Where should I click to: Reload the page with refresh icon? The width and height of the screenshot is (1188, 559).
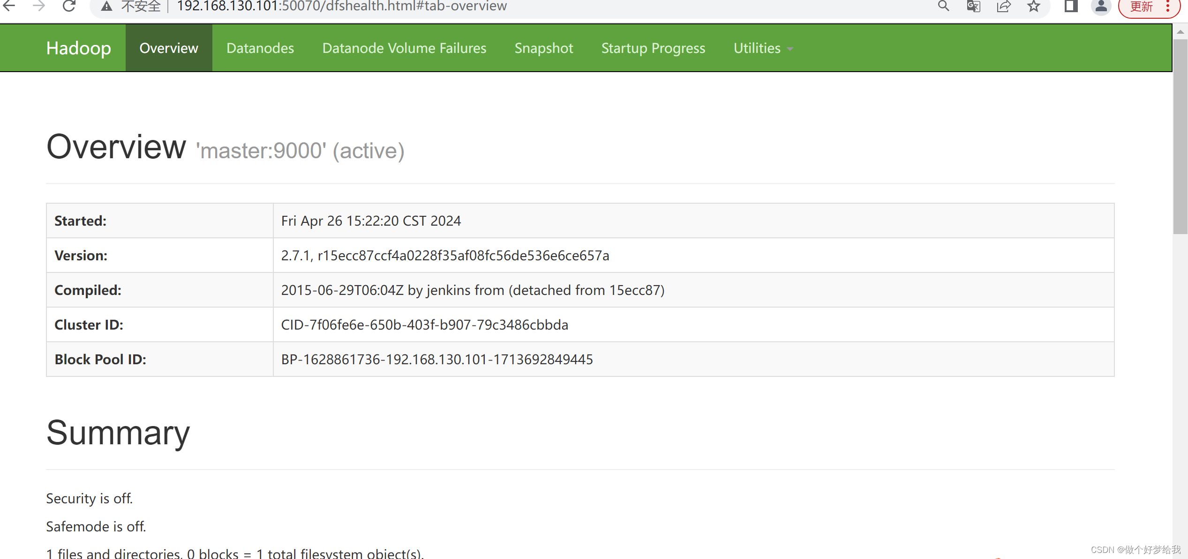69,6
